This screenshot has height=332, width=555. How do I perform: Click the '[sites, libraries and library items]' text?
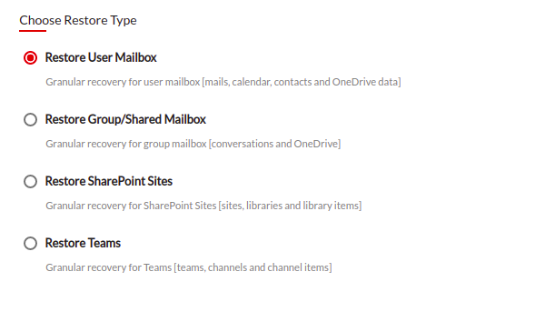(x=290, y=206)
